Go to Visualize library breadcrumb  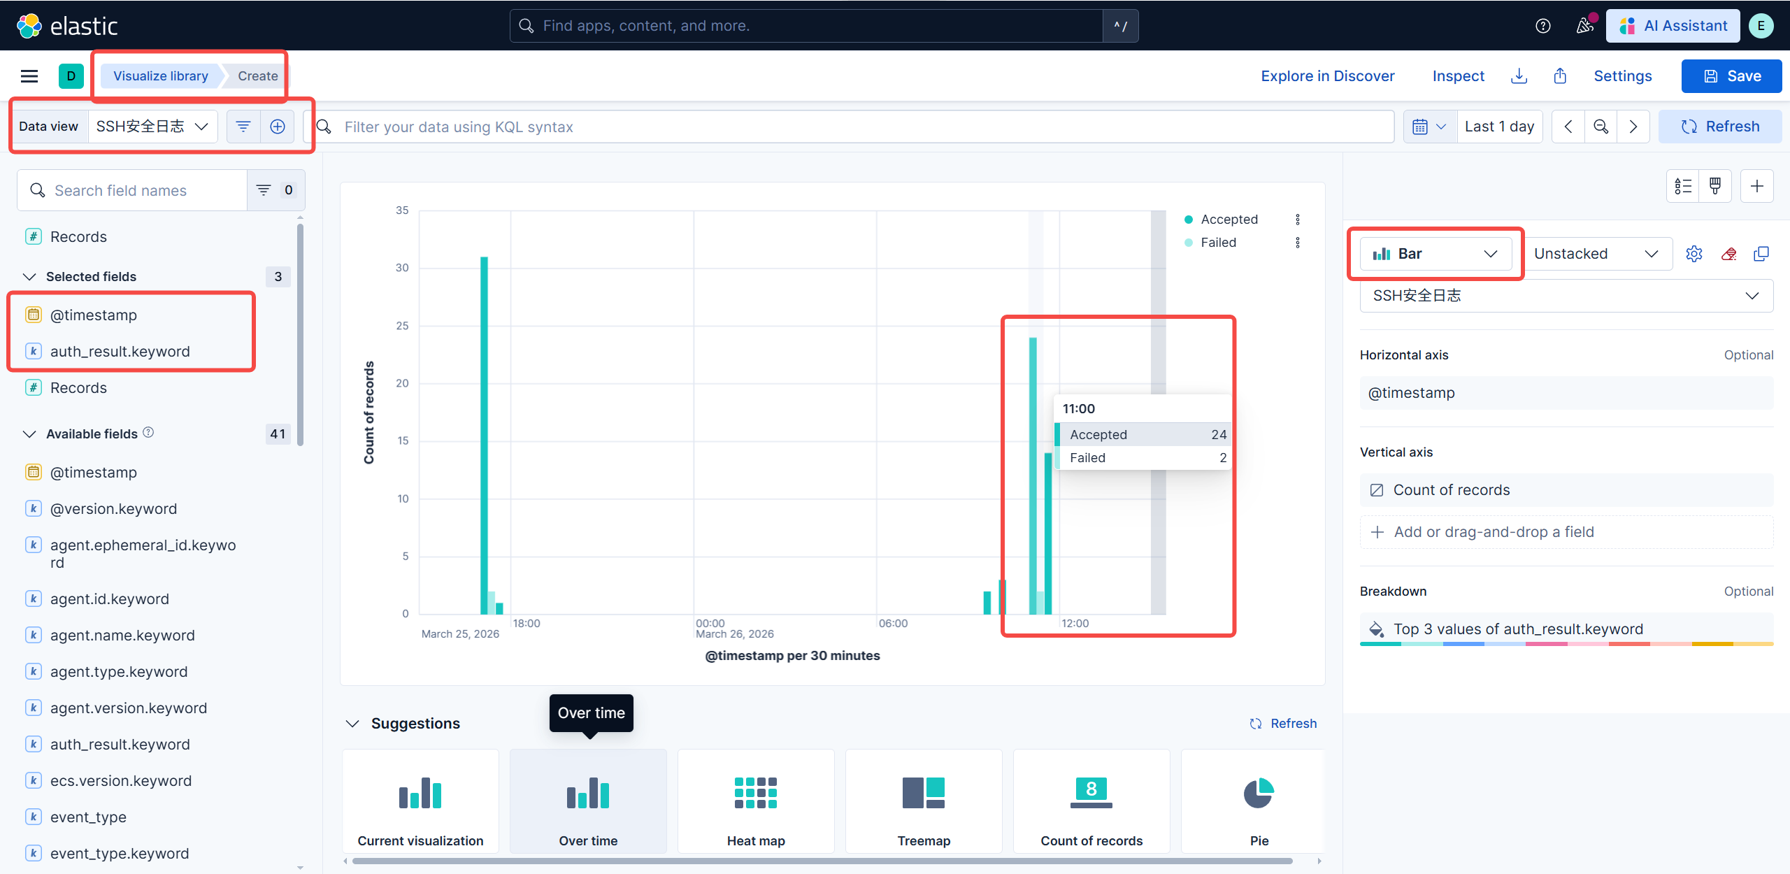[161, 76]
